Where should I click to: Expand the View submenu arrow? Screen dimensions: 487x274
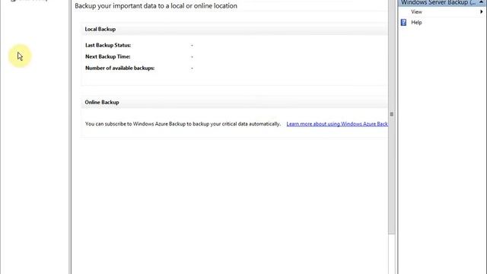coord(482,12)
